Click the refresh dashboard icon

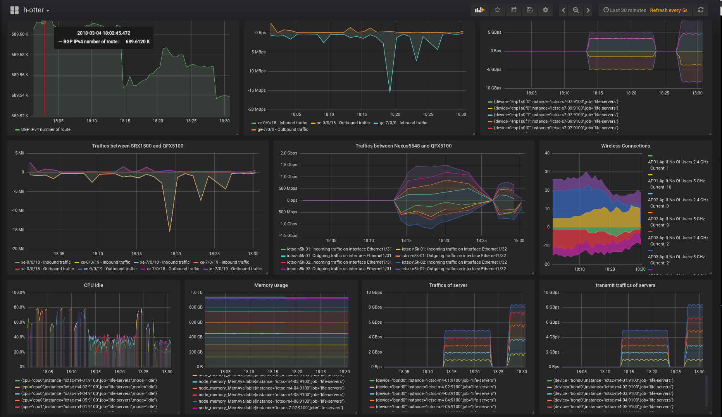coord(701,10)
